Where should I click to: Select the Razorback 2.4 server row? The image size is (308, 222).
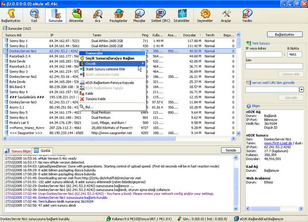click(x=119, y=56)
